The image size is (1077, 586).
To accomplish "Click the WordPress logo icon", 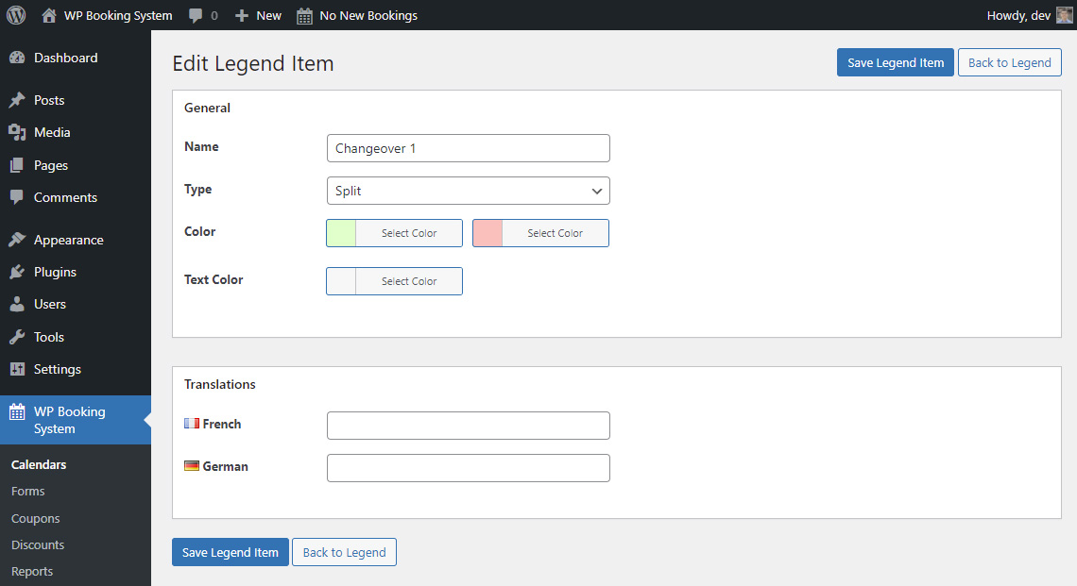I will (x=16, y=15).
